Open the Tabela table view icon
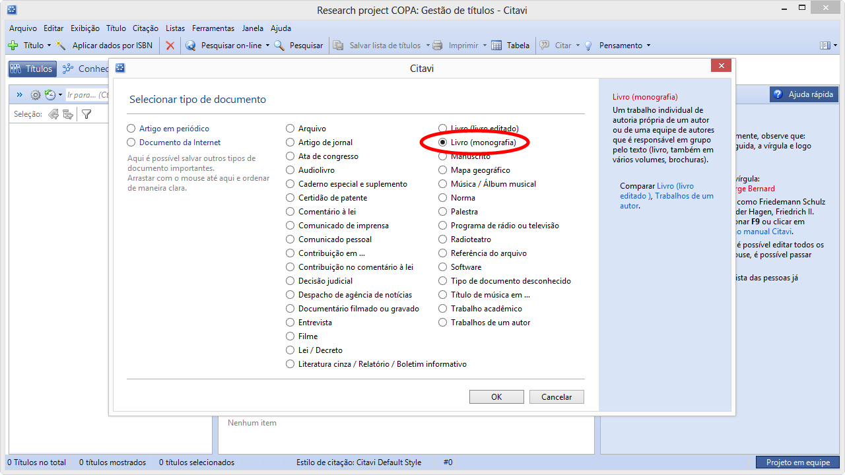This screenshot has width=845, height=475. pyautogui.click(x=496, y=46)
